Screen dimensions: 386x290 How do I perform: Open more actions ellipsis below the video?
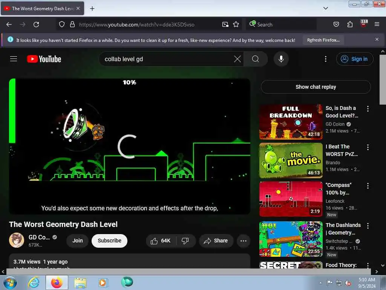coord(244,241)
